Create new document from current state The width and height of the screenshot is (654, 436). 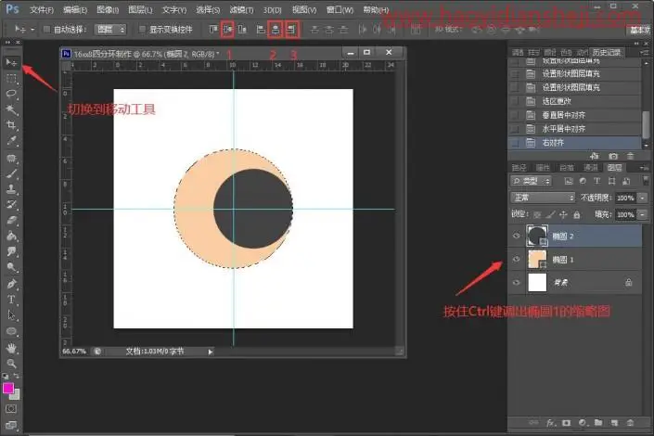595,156
